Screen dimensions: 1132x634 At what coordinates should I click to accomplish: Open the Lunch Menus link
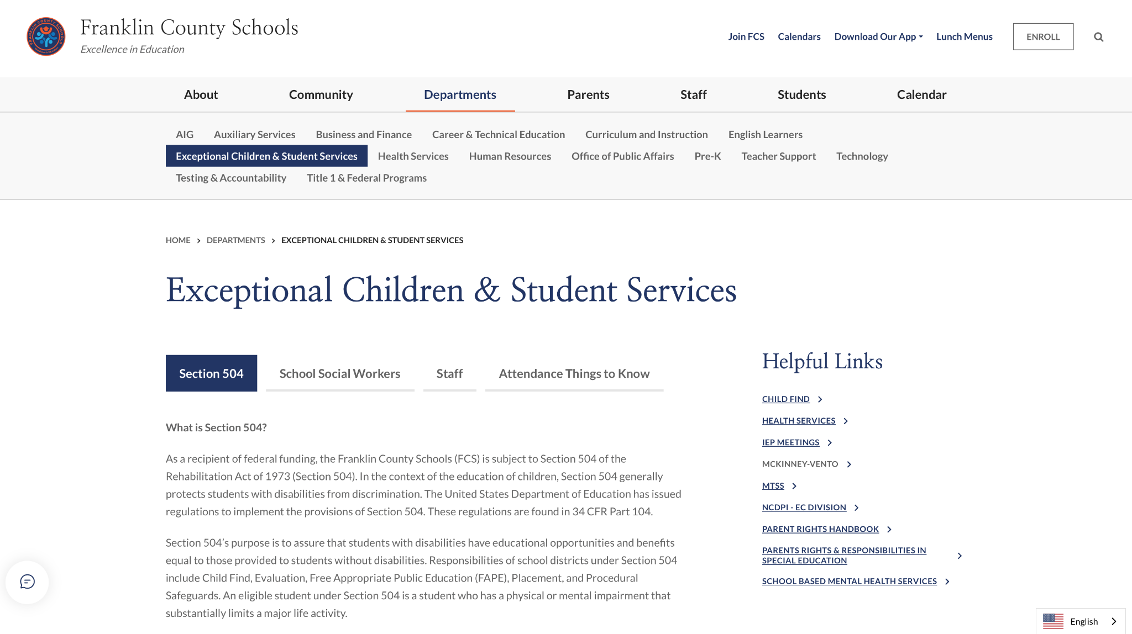click(965, 36)
